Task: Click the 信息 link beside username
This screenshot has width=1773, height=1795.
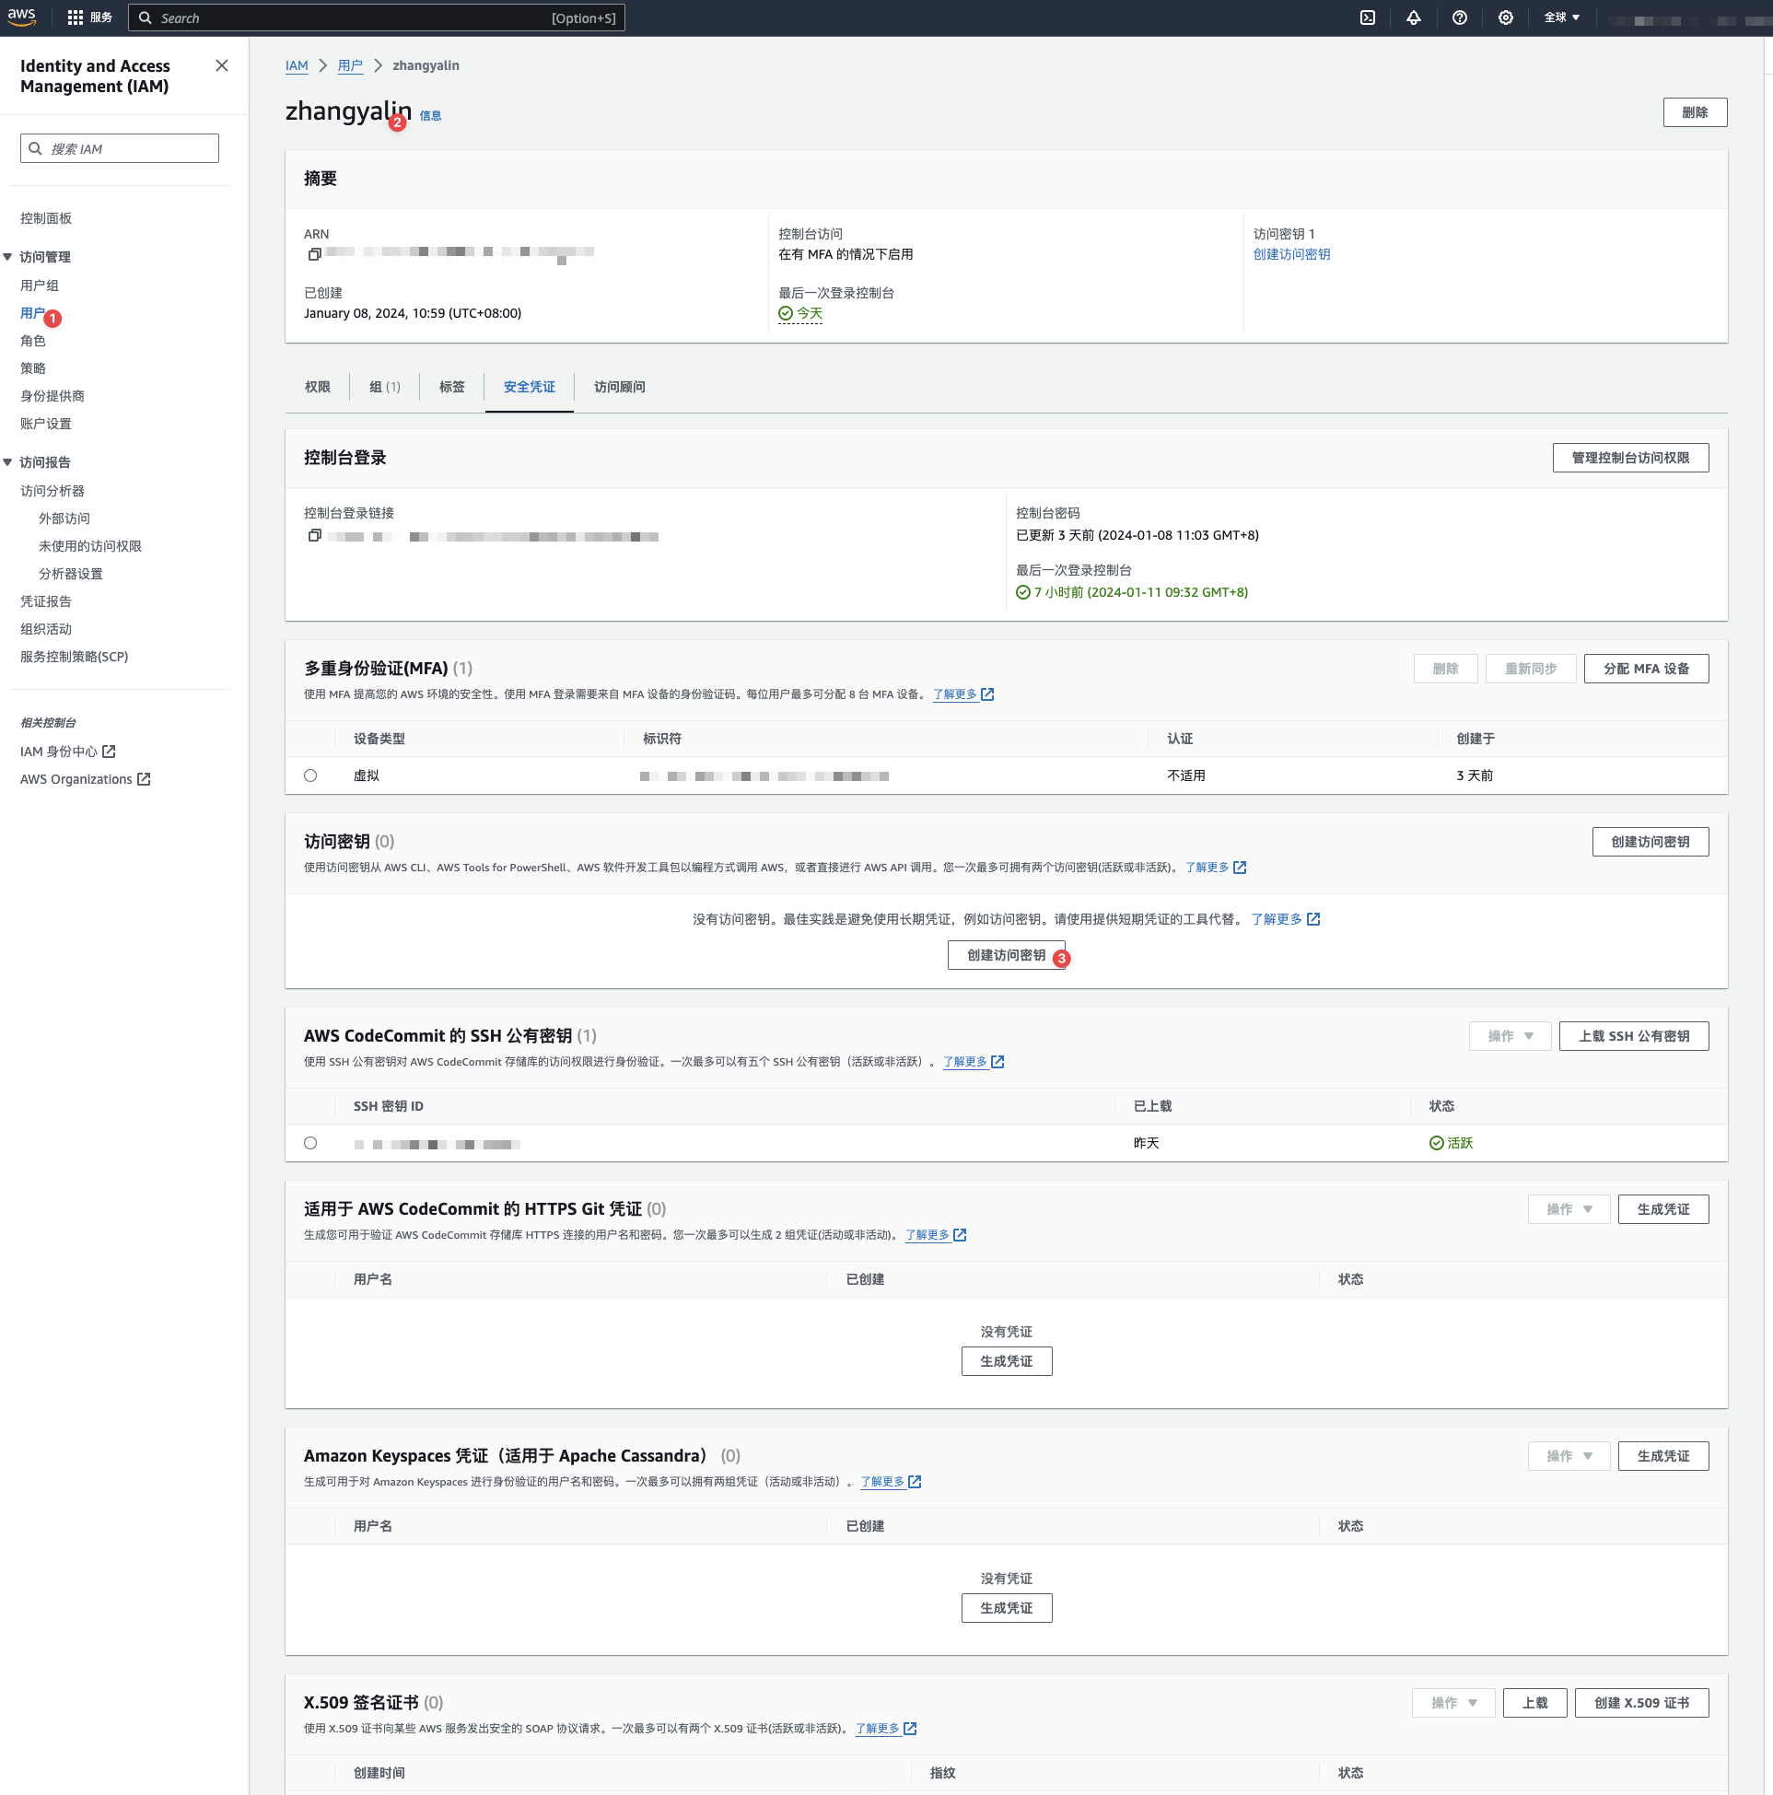Action: [430, 115]
